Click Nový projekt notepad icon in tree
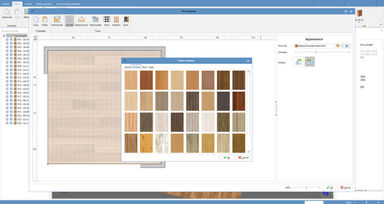 click(12, 36)
